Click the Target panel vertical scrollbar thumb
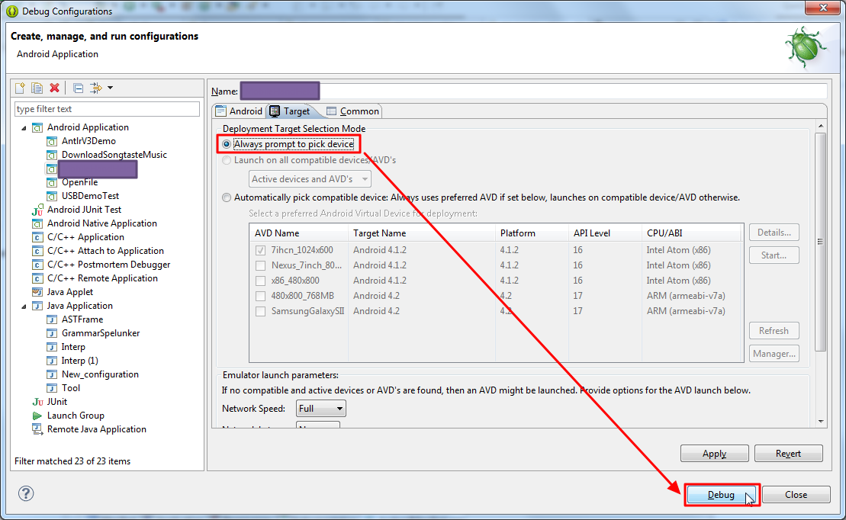846x520 pixels. 821,242
